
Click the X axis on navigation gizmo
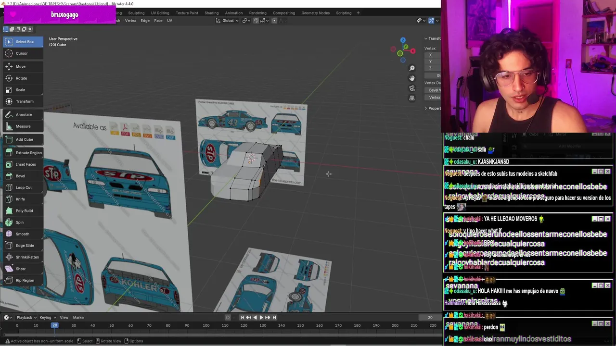coord(412,51)
